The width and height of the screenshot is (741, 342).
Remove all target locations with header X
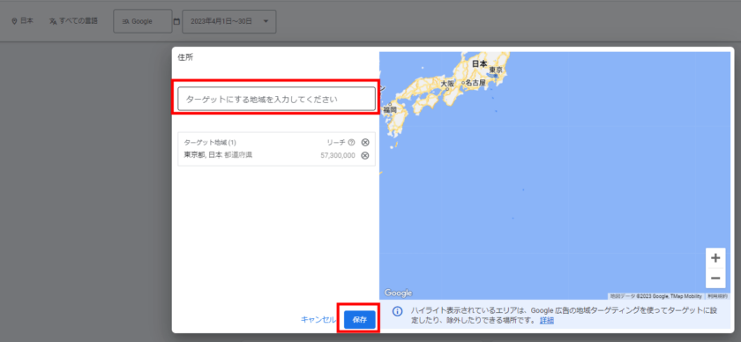365,142
